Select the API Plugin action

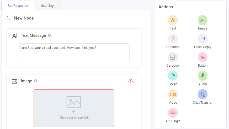[173, 113]
